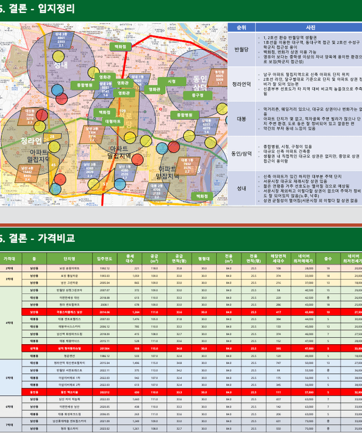Click the '2021.09' move-in year cell
The height and width of the screenshot is (433, 362).
pyautogui.click(x=105, y=421)
